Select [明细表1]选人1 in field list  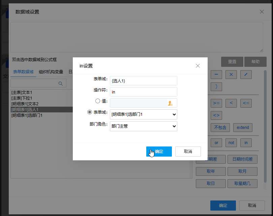click(42, 109)
